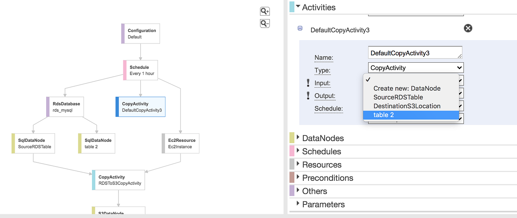Click the warning icon beside Input
The width and height of the screenshot is (517, 218).
(308, 83)
